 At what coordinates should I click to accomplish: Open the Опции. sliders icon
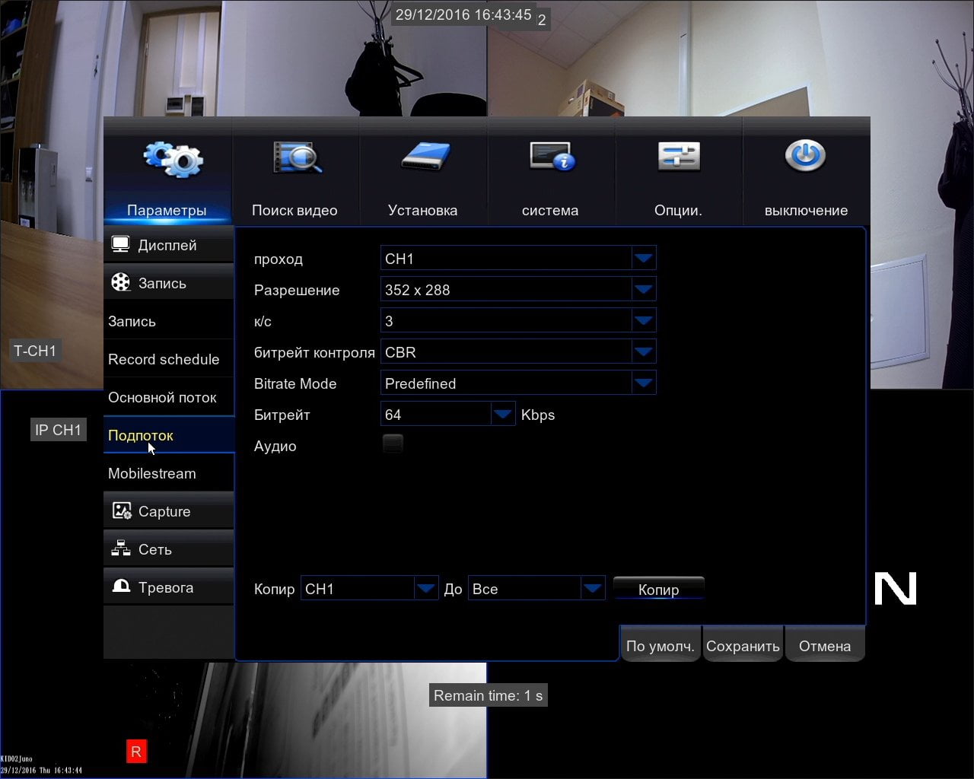coord(679,157)
